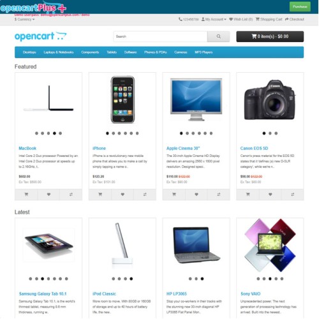The image size is (319, 319).
Task: Expand the My Account dropdown
Action: point(214,19)
